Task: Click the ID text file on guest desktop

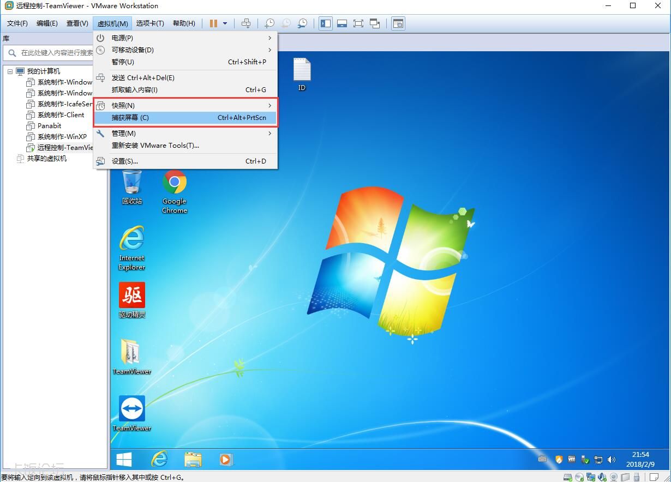Action: tap(302, 75)
